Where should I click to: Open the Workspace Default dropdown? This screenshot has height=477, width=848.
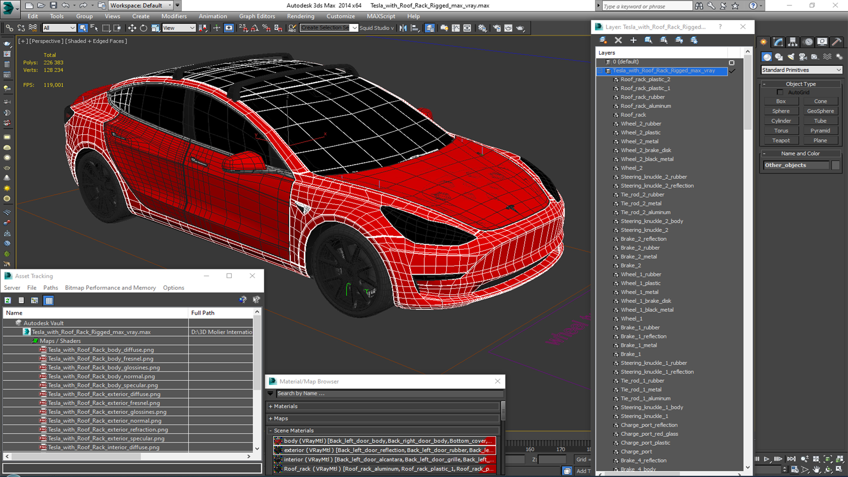[141, 5]
